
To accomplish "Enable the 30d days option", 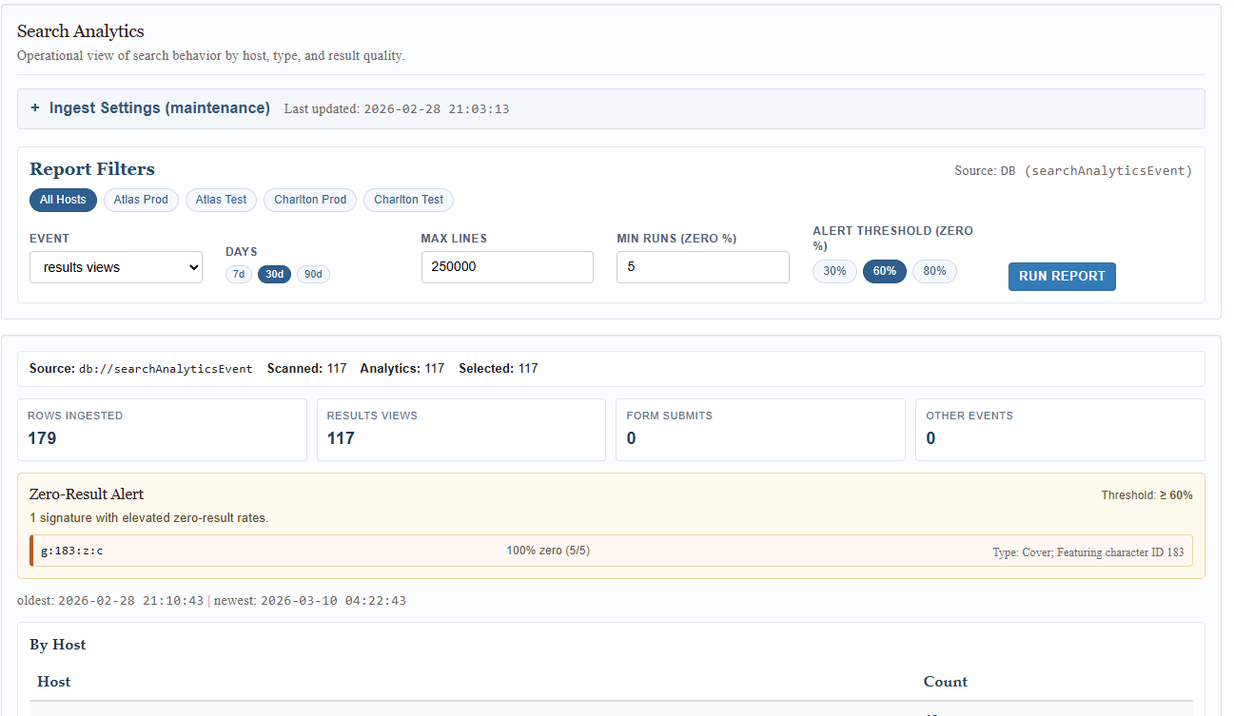I will click(274, 274).
